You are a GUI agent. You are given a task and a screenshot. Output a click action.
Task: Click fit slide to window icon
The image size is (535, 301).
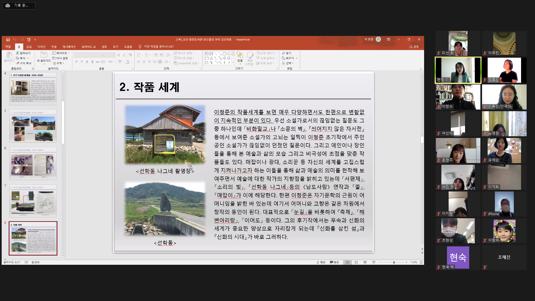click(421, 262)
